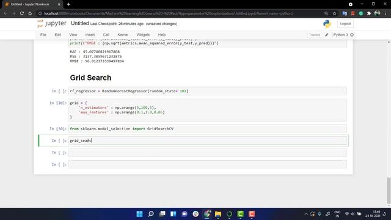Open the red Camtasia recorder taskbar icon
This screenshot has width=391, height=220.
pyautogui.click(x=252, y=214)
